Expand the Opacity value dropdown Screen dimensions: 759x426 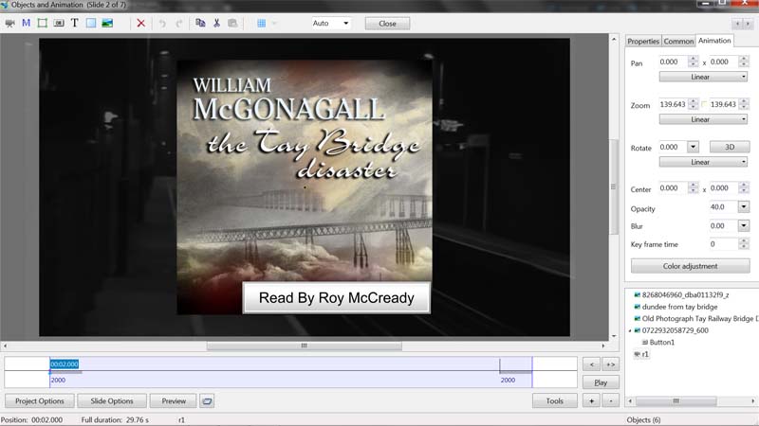click(743, 207)
